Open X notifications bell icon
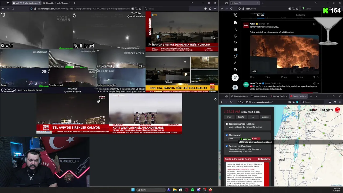The image size is (343, 193). 235,36
